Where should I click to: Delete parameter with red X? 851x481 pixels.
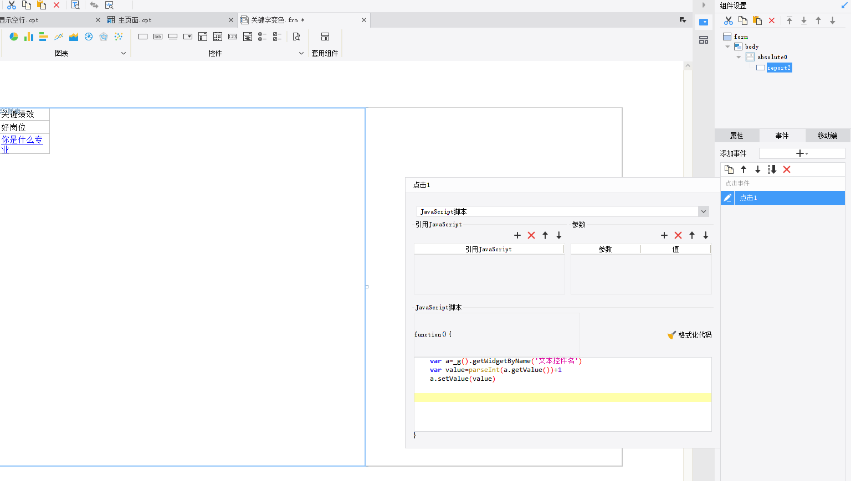pos(678,235)
